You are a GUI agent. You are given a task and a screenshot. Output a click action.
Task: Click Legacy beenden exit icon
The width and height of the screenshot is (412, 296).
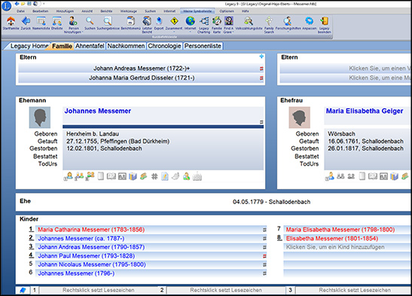[x=324, y=21]
